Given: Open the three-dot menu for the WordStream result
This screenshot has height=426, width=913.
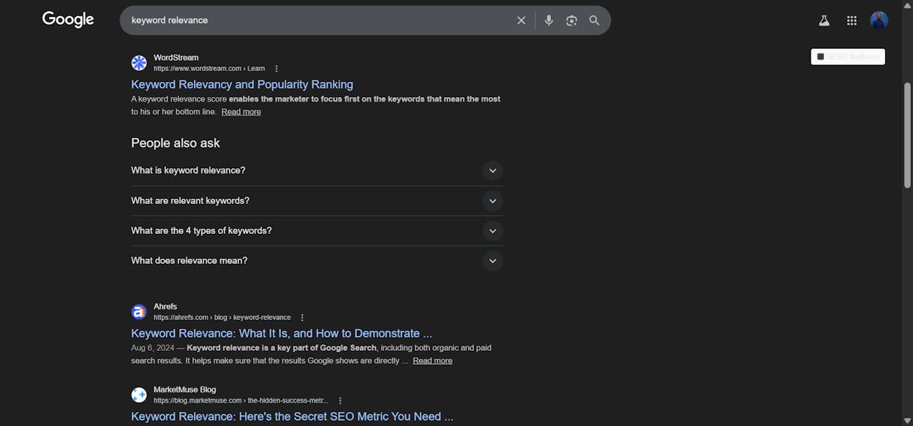Looking at the screenshot, I should [277, 69].
